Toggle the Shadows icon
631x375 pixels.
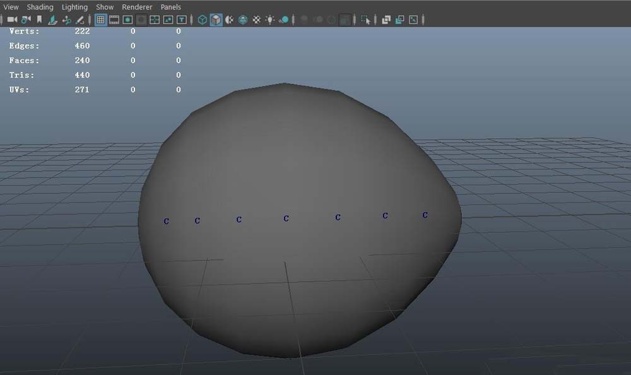[283, 20]
